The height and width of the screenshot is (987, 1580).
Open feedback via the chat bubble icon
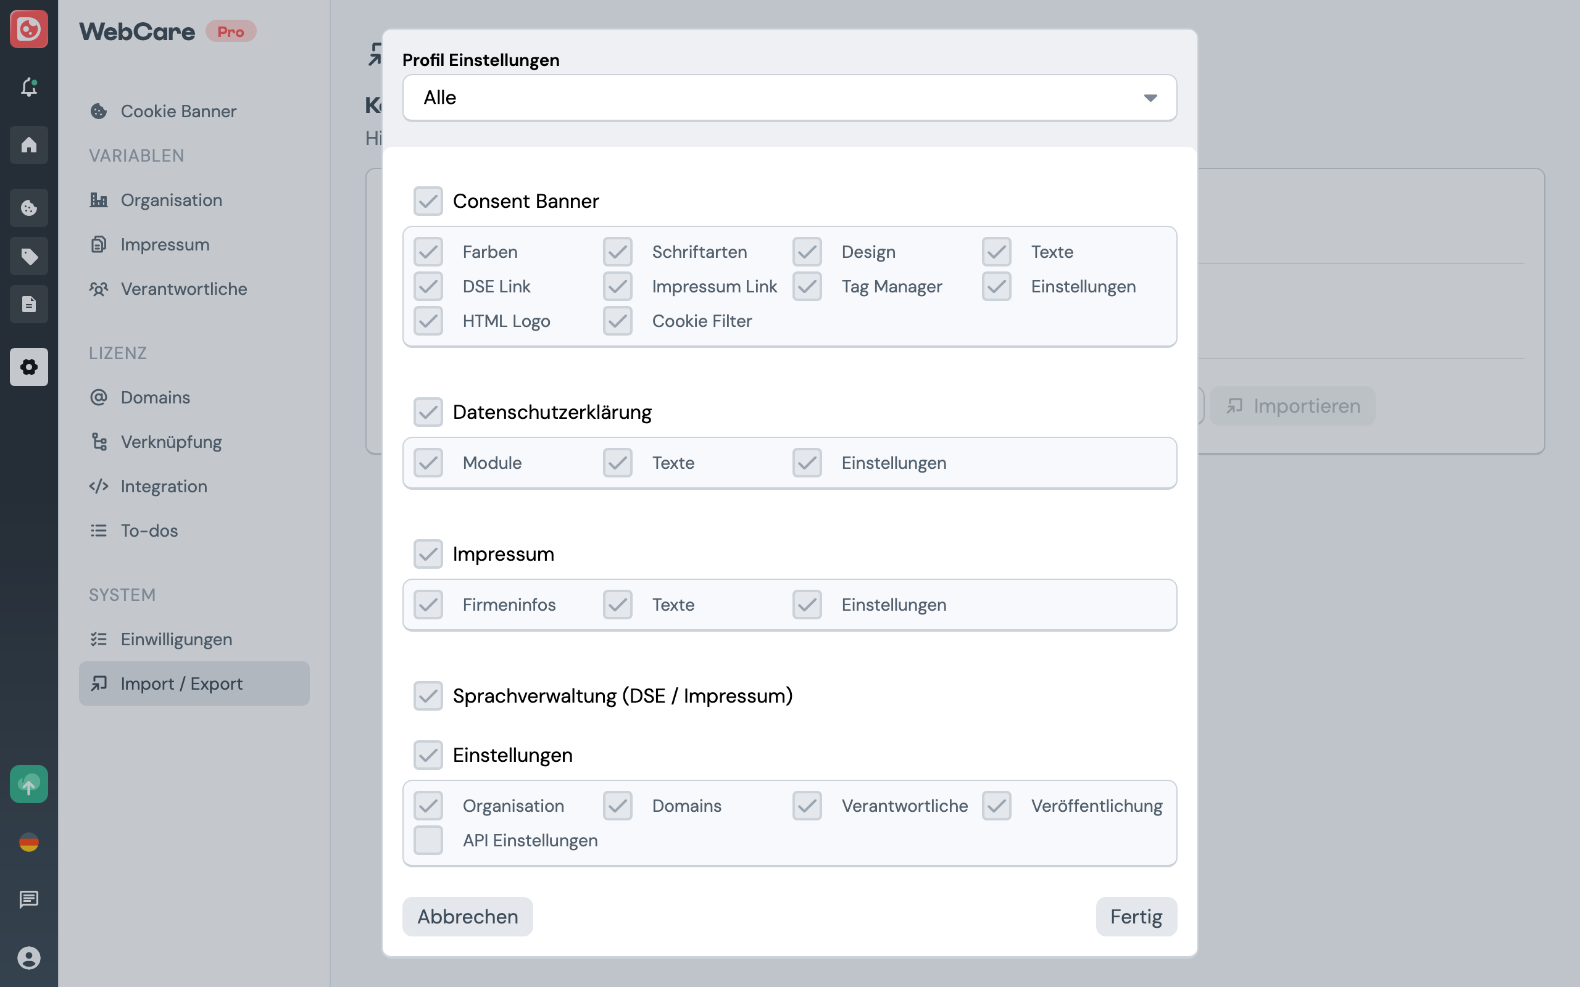point(29,899)
